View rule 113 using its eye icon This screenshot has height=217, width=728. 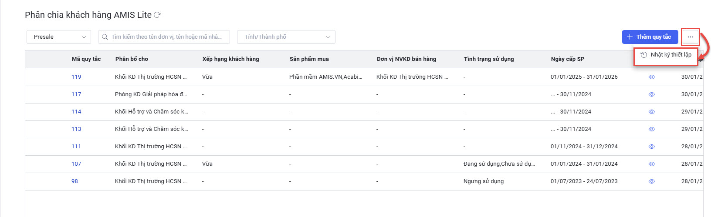(652, 129)
